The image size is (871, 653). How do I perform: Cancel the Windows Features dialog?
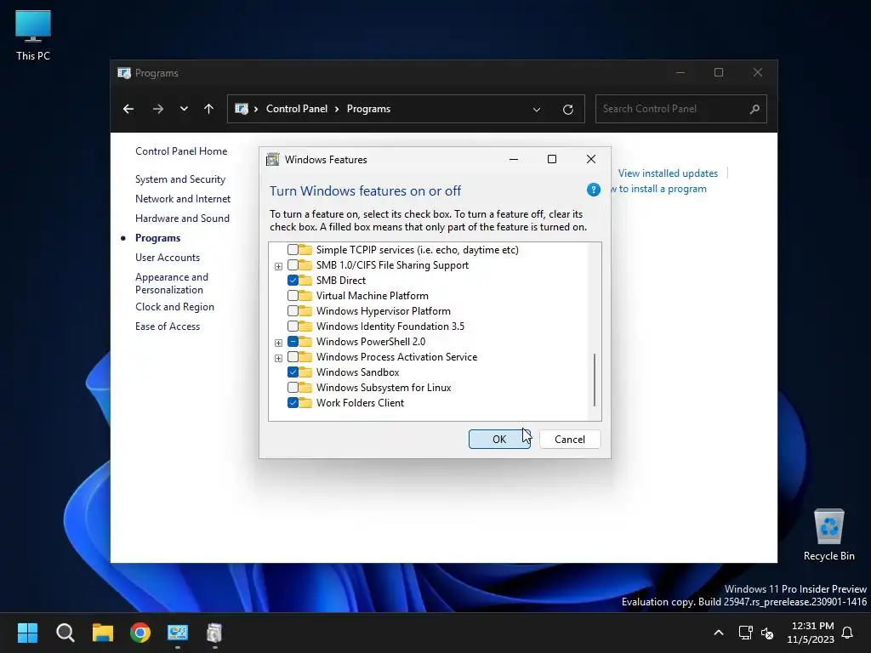[x=570, y=440]
